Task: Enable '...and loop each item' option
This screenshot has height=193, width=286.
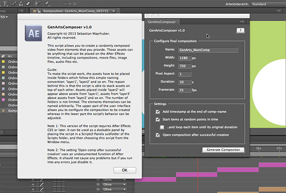Action: coord(163,126)
